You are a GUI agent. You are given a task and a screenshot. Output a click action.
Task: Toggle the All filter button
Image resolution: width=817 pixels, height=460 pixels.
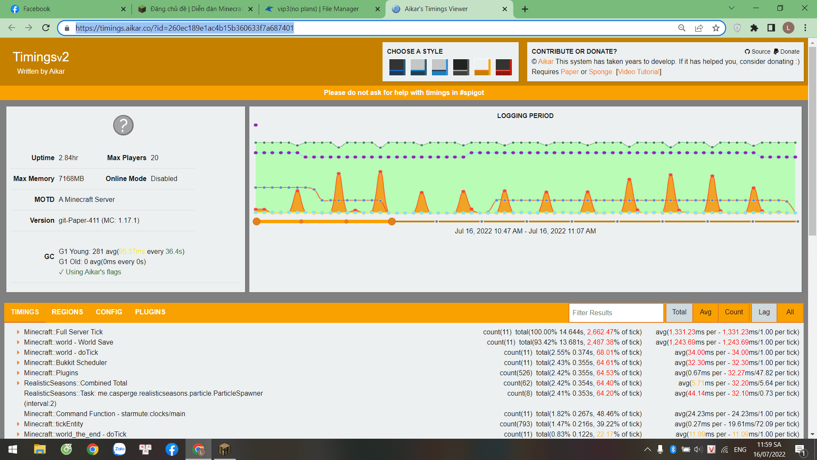click(790, 312)
